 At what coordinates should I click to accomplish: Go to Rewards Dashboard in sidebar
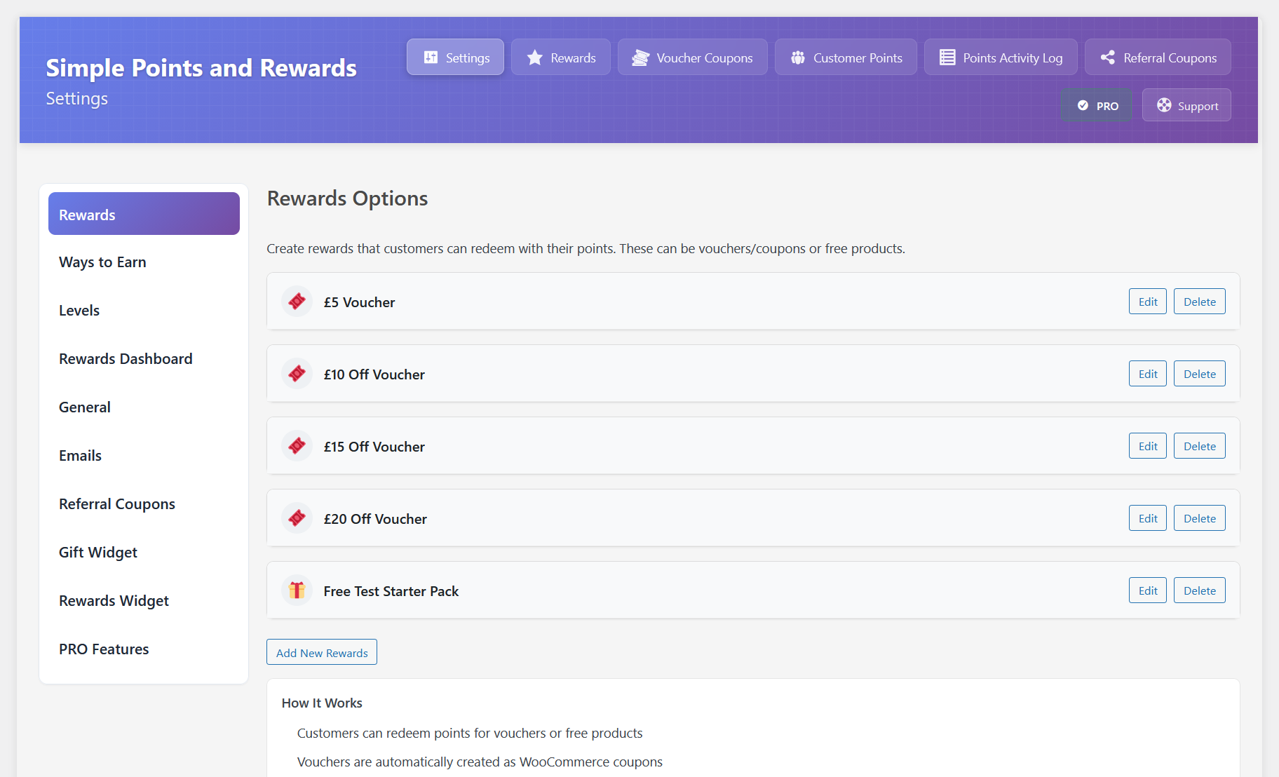[126, 359]
